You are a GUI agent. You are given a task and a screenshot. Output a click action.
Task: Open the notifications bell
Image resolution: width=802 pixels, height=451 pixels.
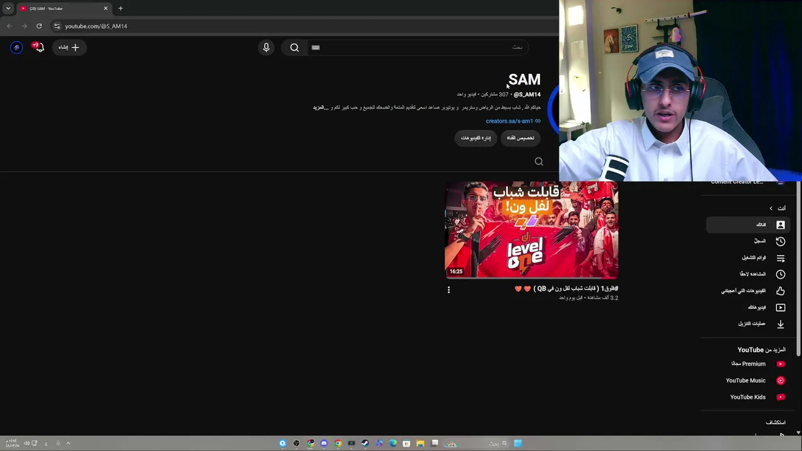39,48
